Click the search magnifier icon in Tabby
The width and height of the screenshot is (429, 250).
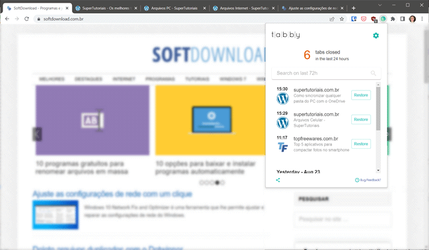(373, 73)
